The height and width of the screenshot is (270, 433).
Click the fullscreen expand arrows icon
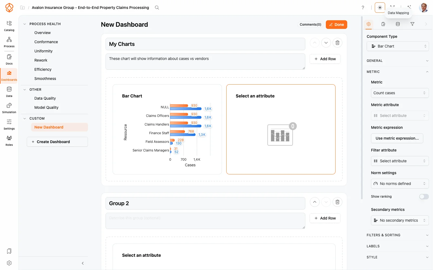[x=392, y=6]
